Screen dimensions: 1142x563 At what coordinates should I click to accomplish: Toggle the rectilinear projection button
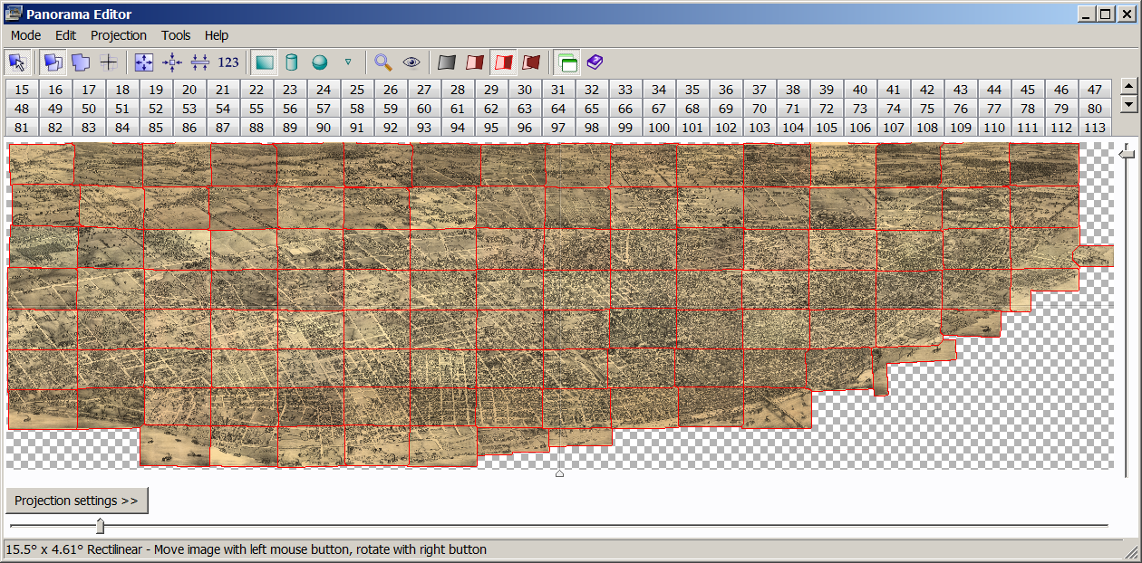coord(264,62)
